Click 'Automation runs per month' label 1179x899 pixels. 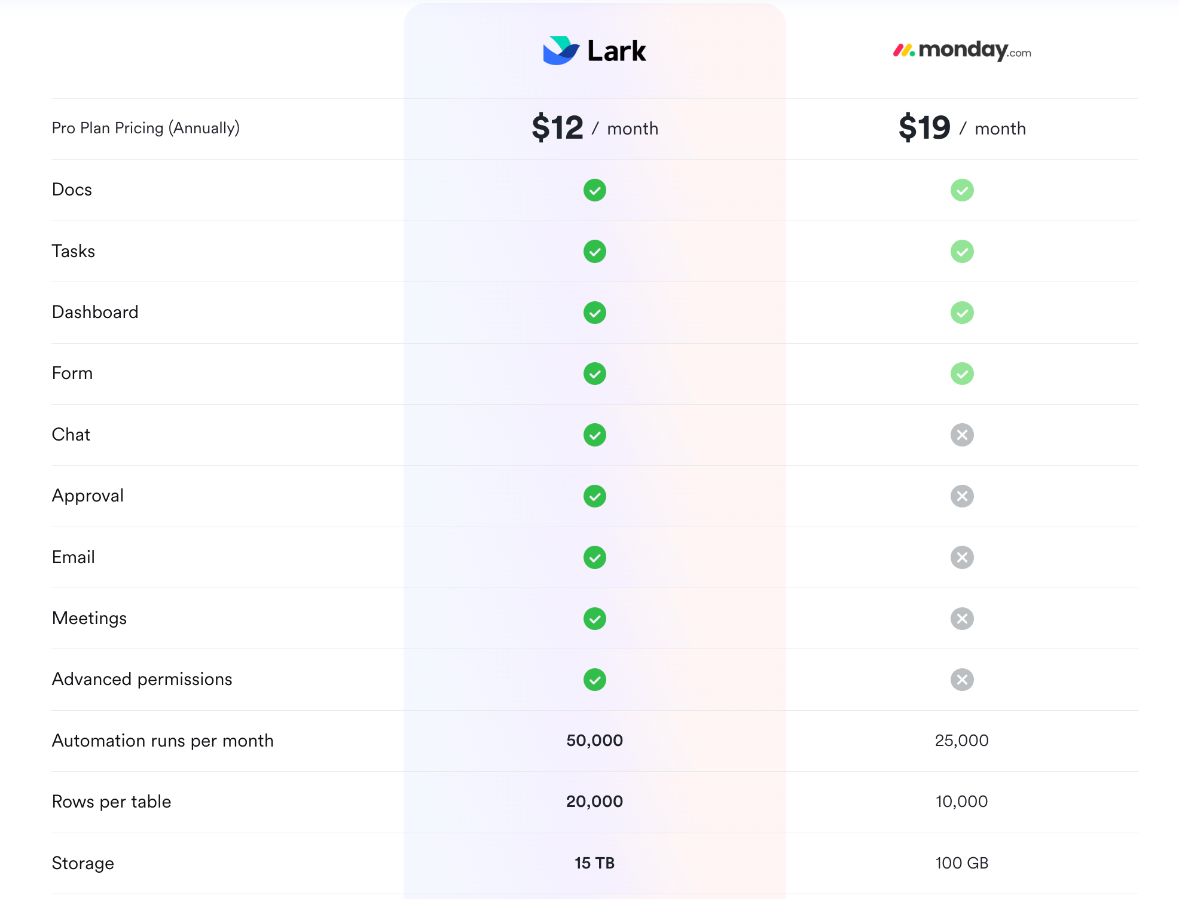point(163,741)
